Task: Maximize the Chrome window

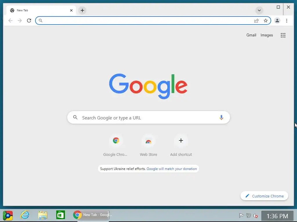Action: [278, 7]
